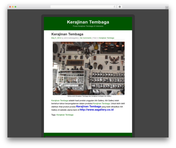Open the No Comments link
176x148 pixels.
[86, 38]
